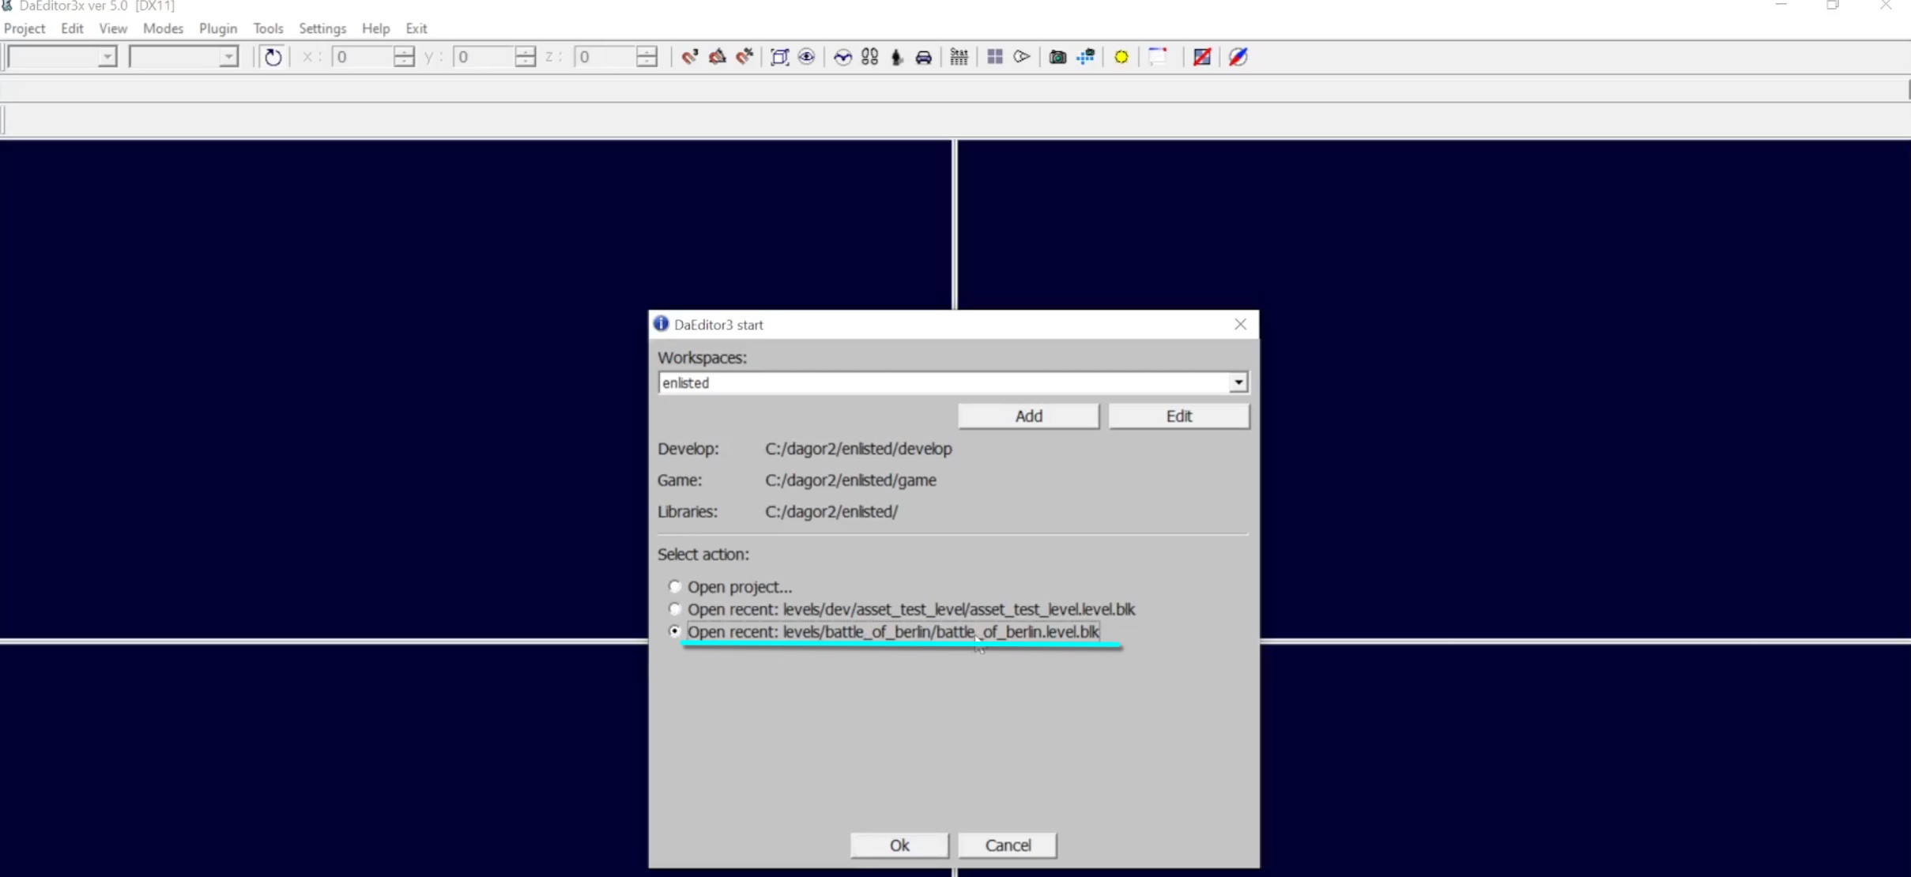Click the yellow sun lighting icon
This screenshot has width=1911, height=877.
(x=1121, y=57)
